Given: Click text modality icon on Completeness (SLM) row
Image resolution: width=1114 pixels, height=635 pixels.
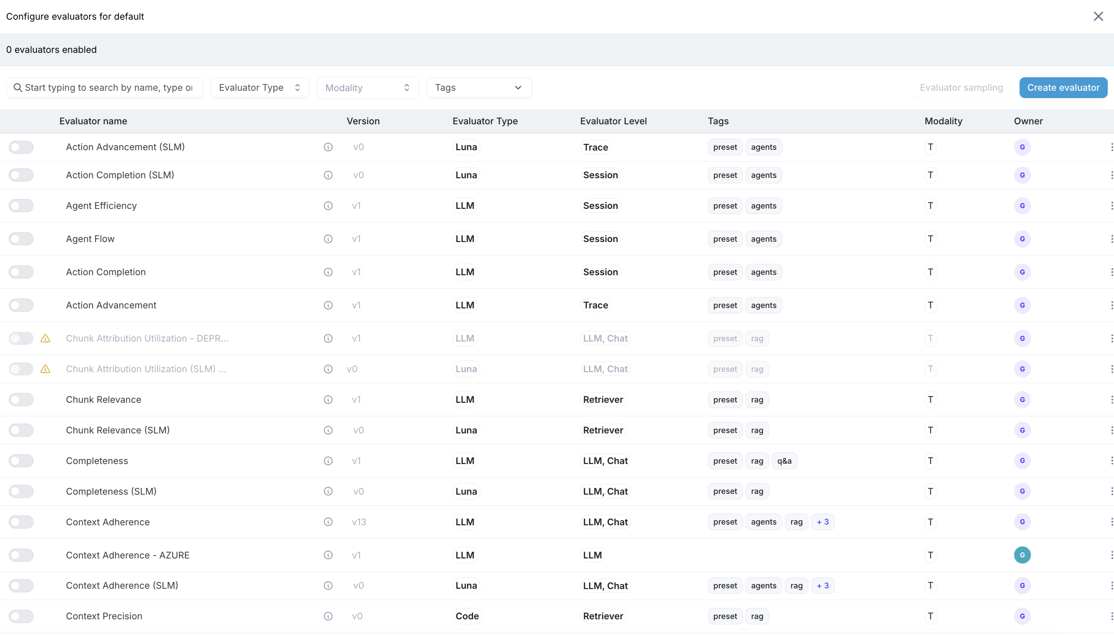Looking at the screenshot, I should click(930, 491).
